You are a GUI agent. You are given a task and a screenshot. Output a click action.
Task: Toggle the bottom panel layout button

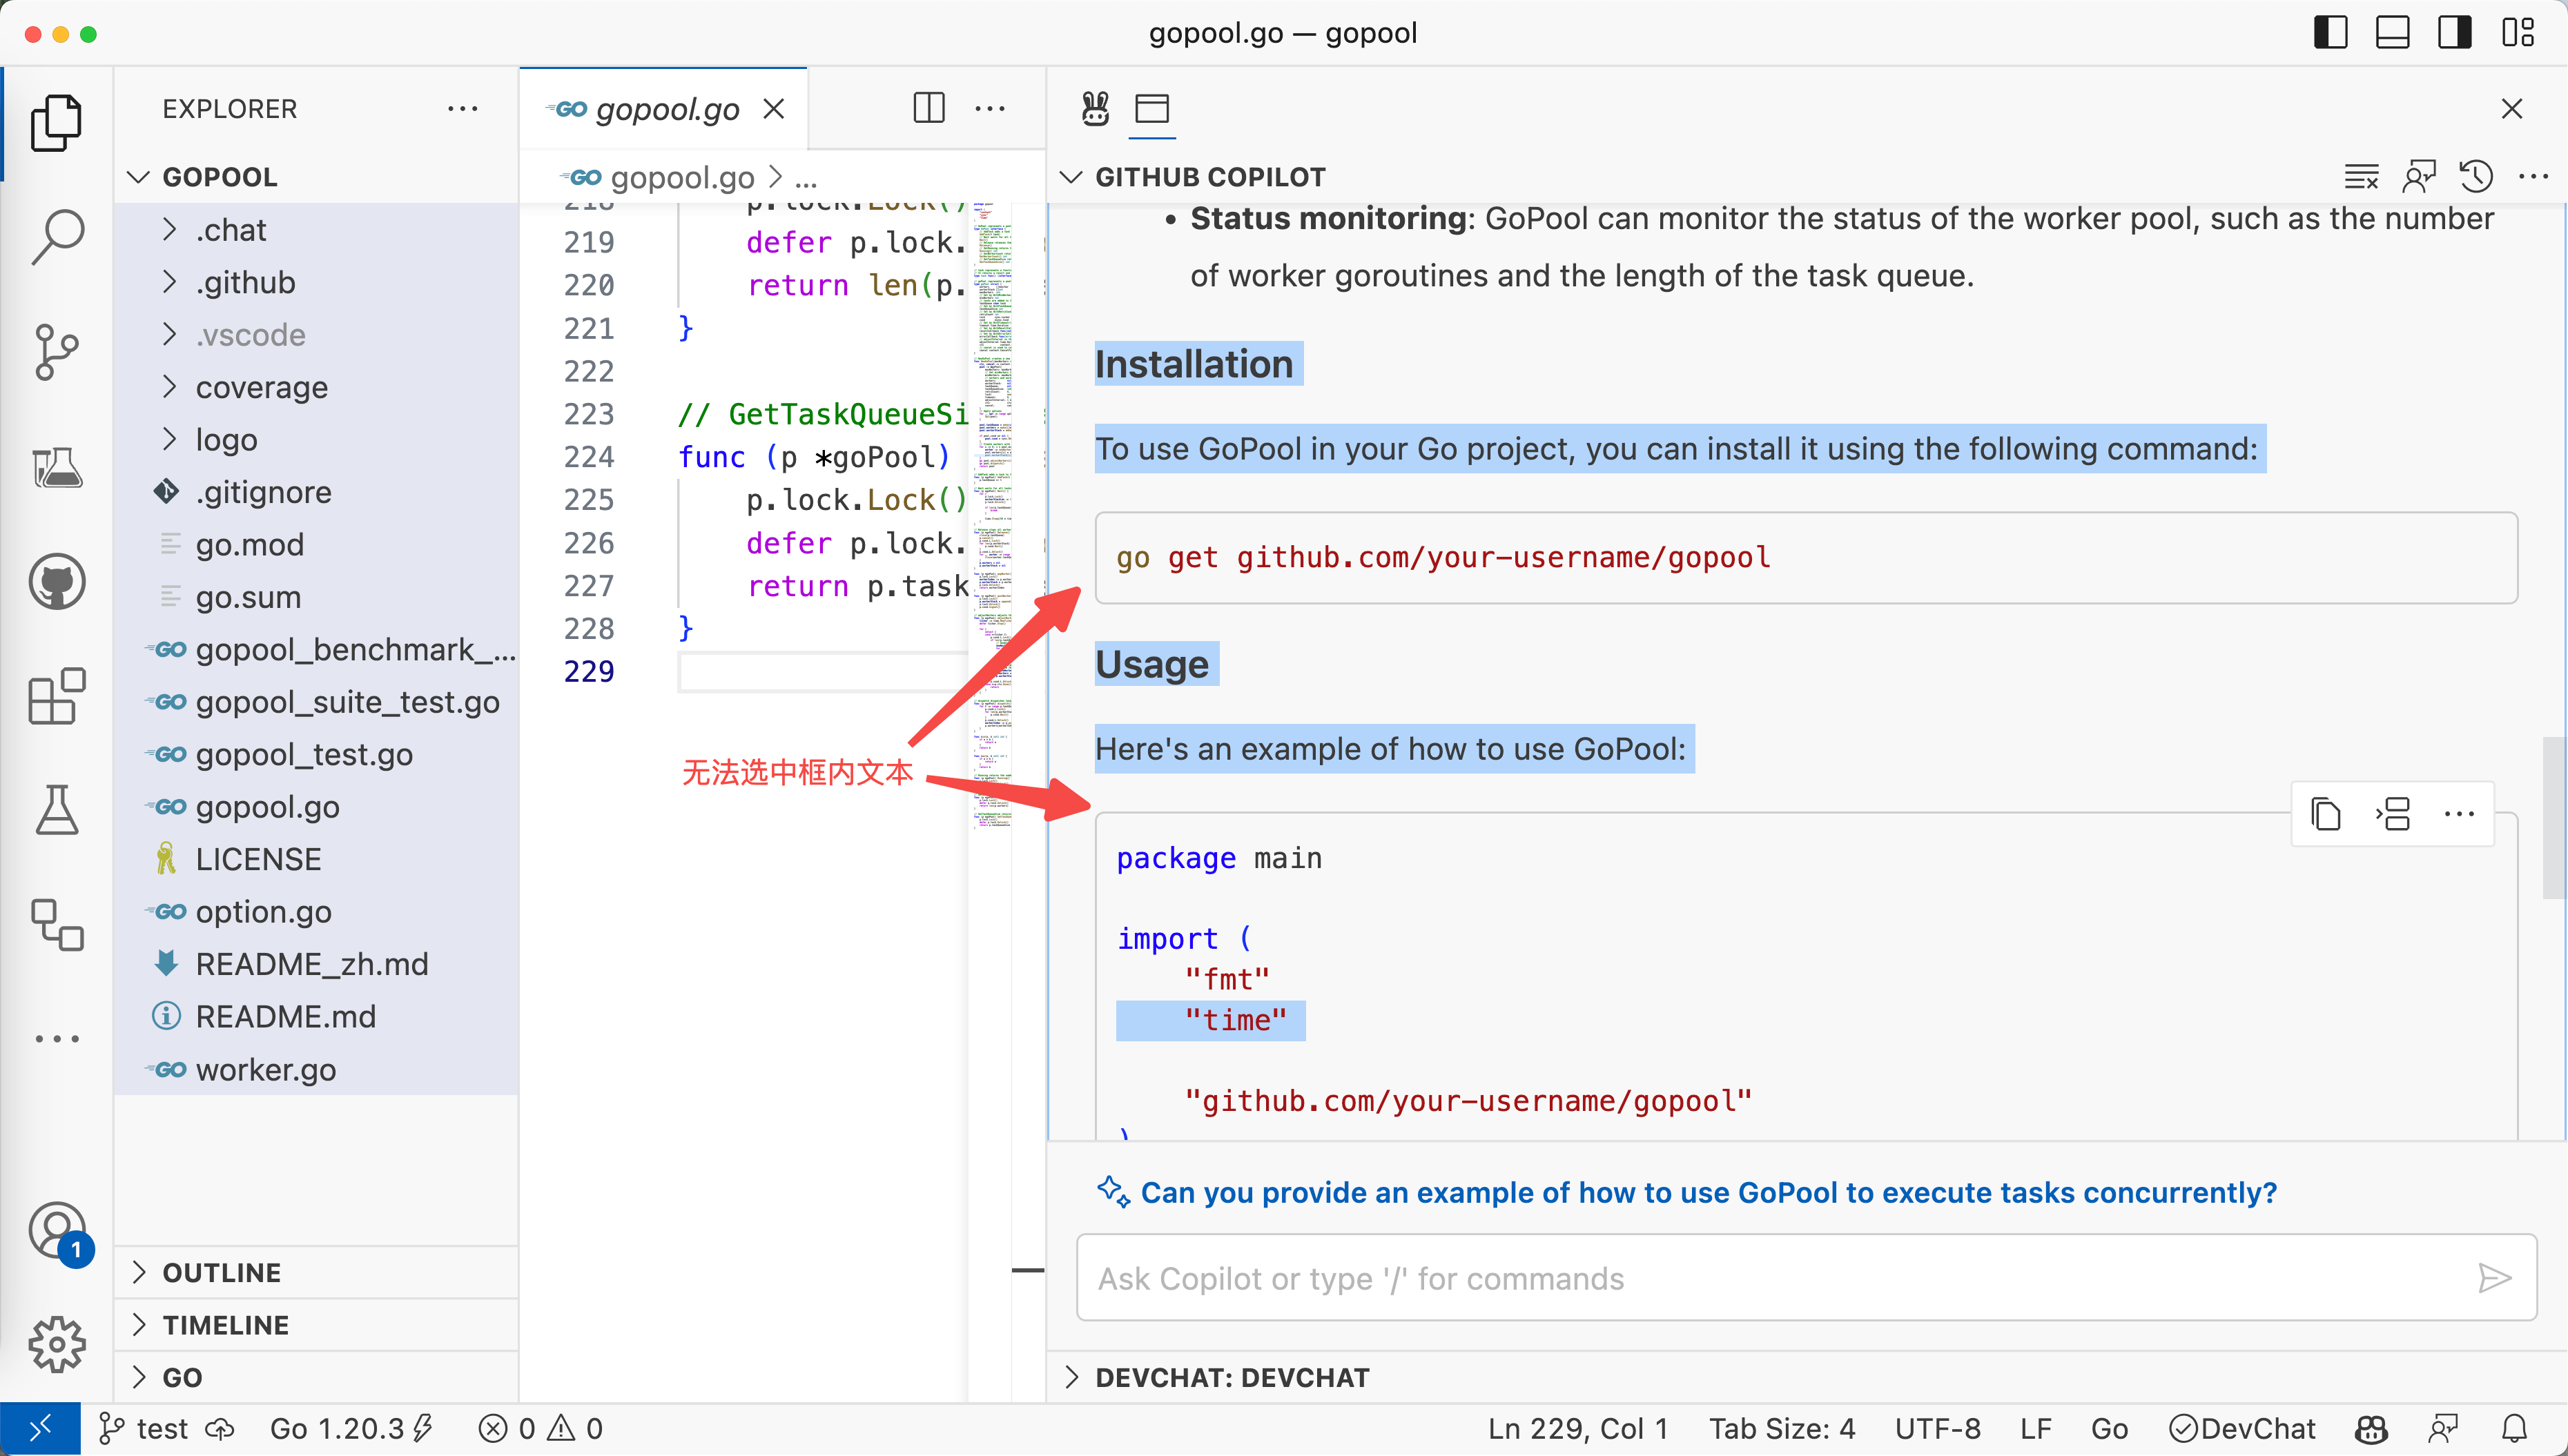[2392, 33]
